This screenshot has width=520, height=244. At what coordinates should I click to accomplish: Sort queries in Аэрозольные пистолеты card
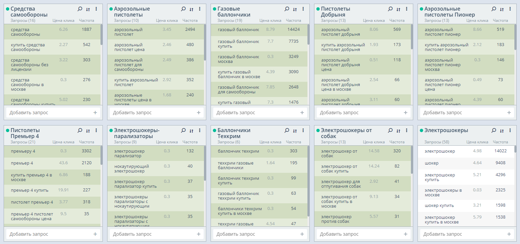[191, 9]
